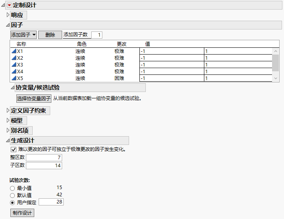
Task: Expand the 别名项 section
Action: [x=8, y=130]
